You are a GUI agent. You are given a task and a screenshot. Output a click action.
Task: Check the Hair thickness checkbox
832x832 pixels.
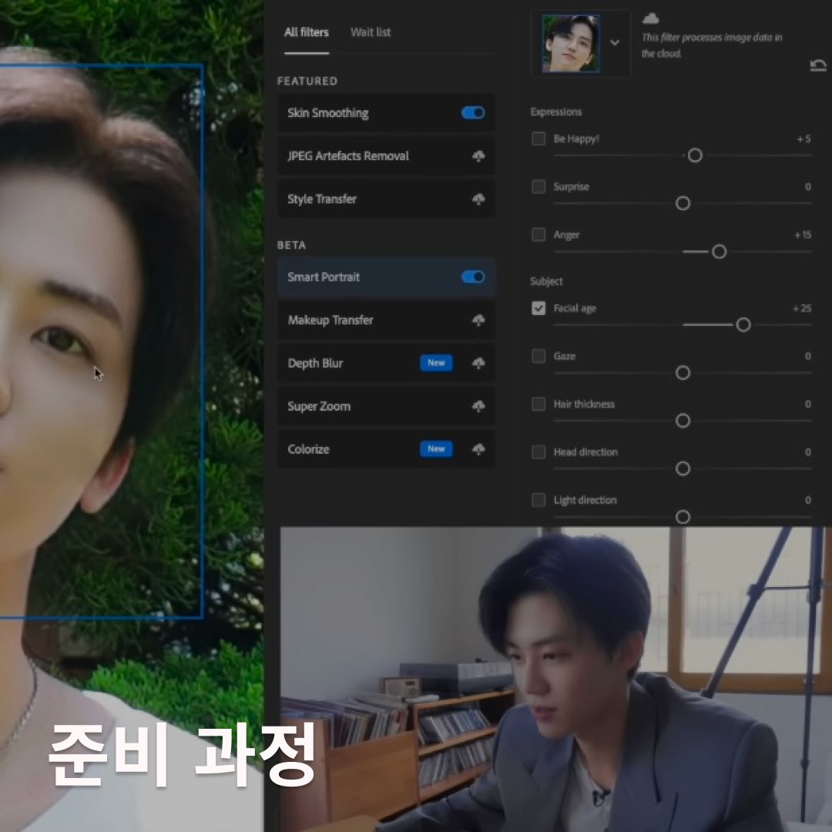(x=538, y=404)
